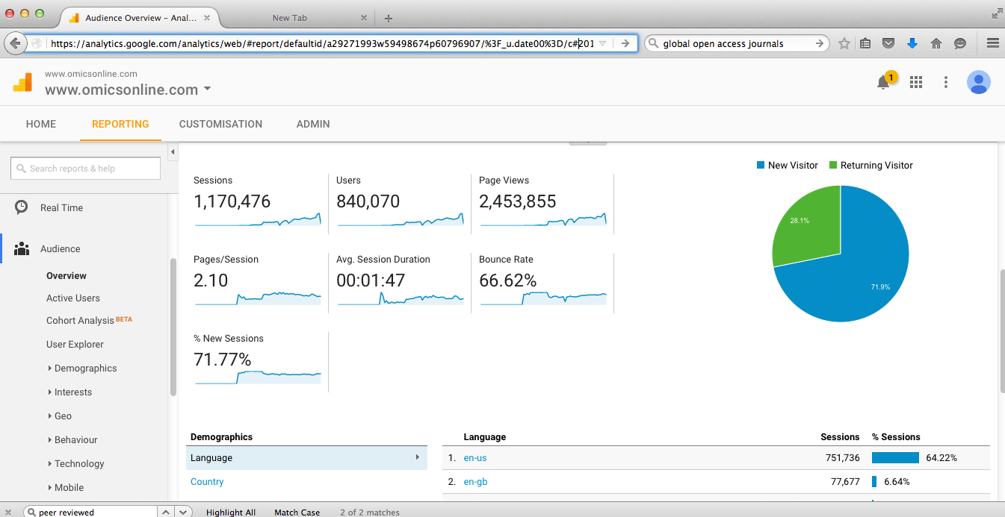Open the ADMIN tab
Viewport: 1005px width, 517px height.
click(312, 124)
